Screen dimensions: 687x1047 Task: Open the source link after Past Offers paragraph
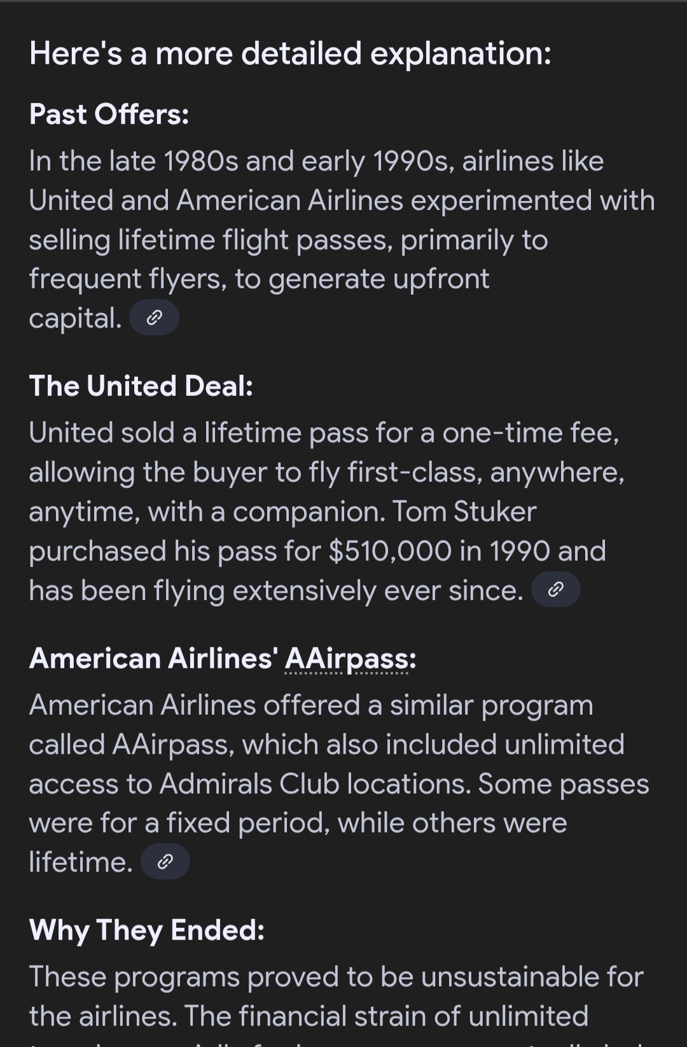click(154, 318)
